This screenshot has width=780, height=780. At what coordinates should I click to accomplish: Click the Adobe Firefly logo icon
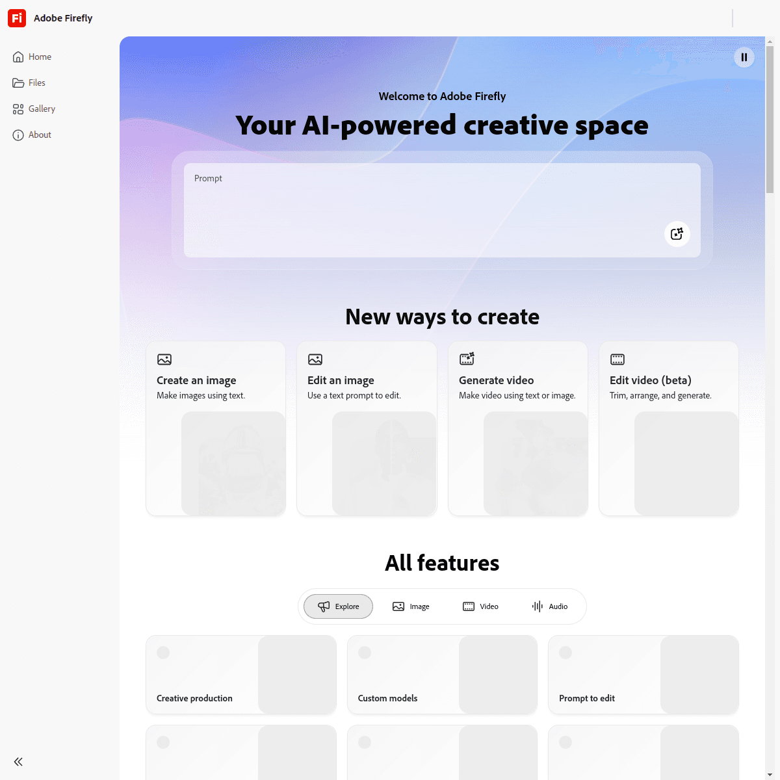pyautogui.click(x=17, y=18)
